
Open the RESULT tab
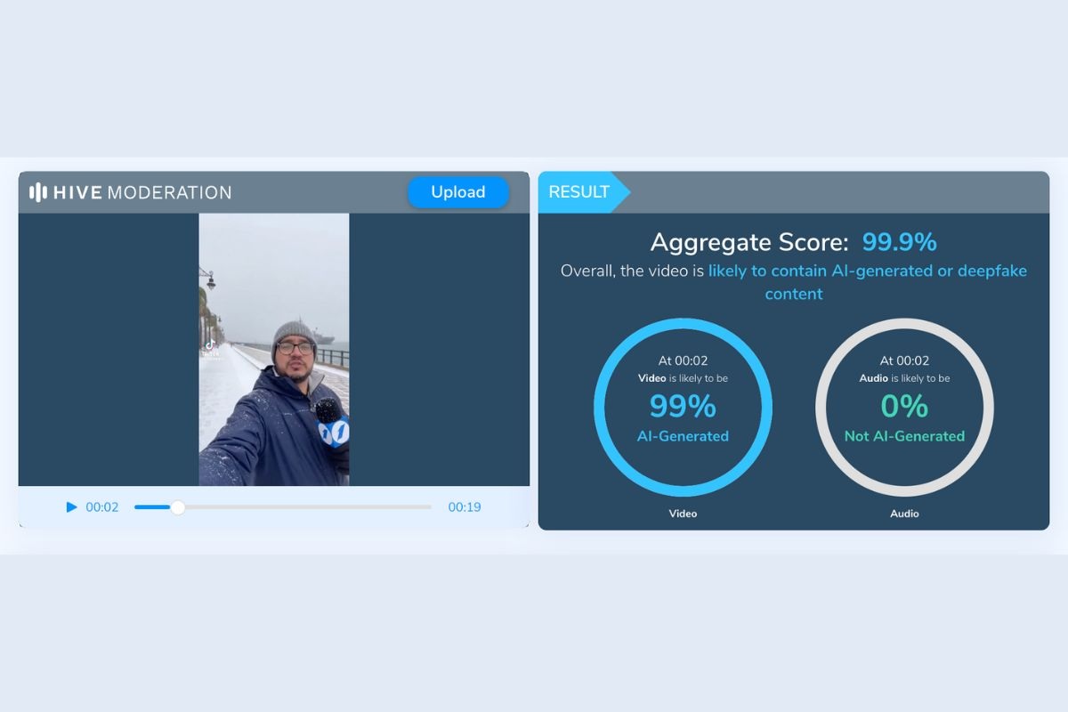point(579,192)
